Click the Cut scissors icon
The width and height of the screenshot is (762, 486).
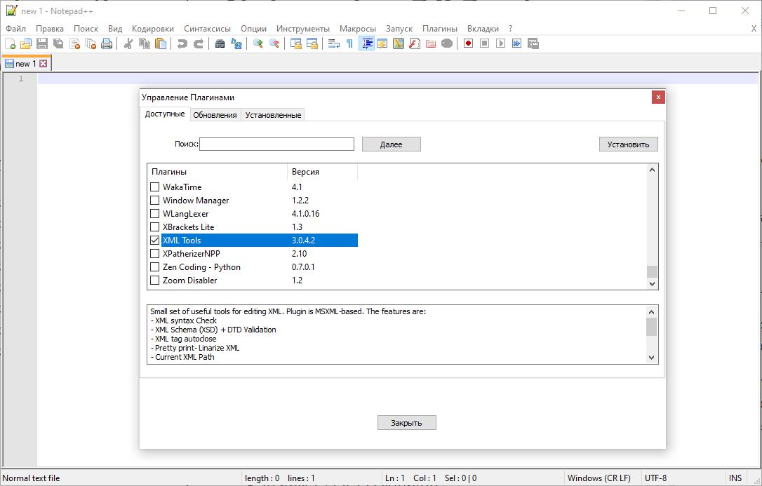(x=128, y=43)
